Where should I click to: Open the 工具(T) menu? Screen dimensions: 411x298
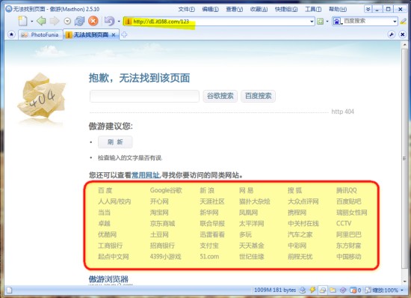point(313,9)
